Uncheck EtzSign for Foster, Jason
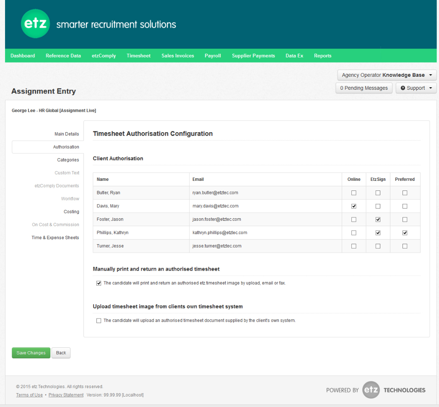The height and width of the screenshot is (407, 439). click(x=378, y=219)
